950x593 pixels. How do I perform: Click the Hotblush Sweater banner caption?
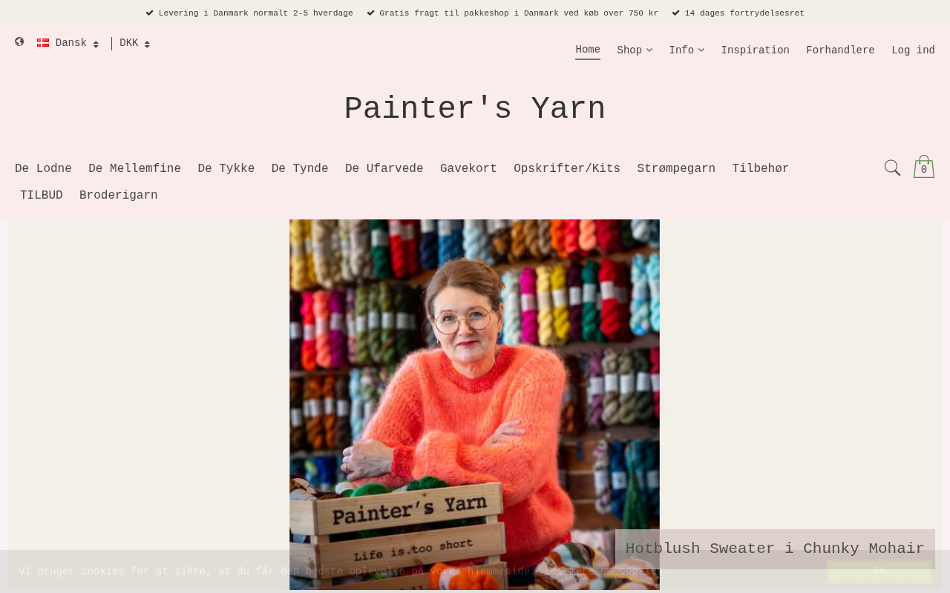pos(775,549)
